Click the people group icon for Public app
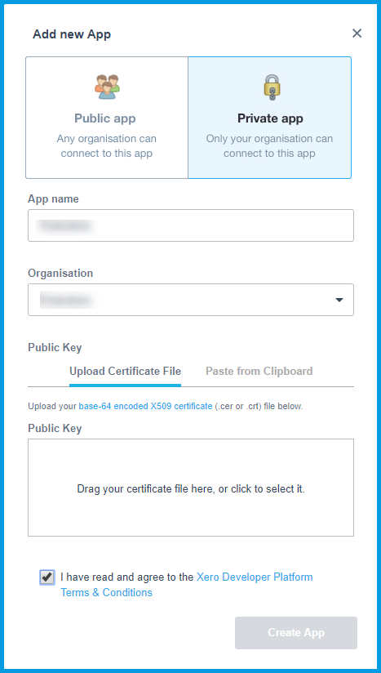The image size is (381, 673). 107,87
